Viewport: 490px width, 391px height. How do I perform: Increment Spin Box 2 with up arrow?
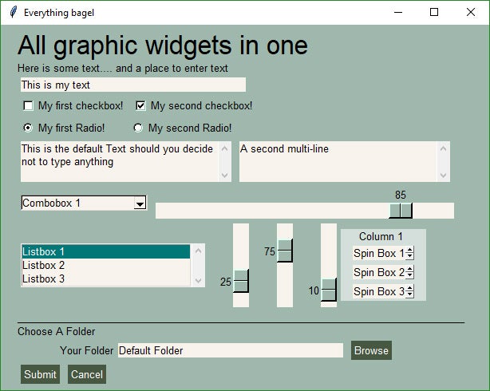click(409, 269)
